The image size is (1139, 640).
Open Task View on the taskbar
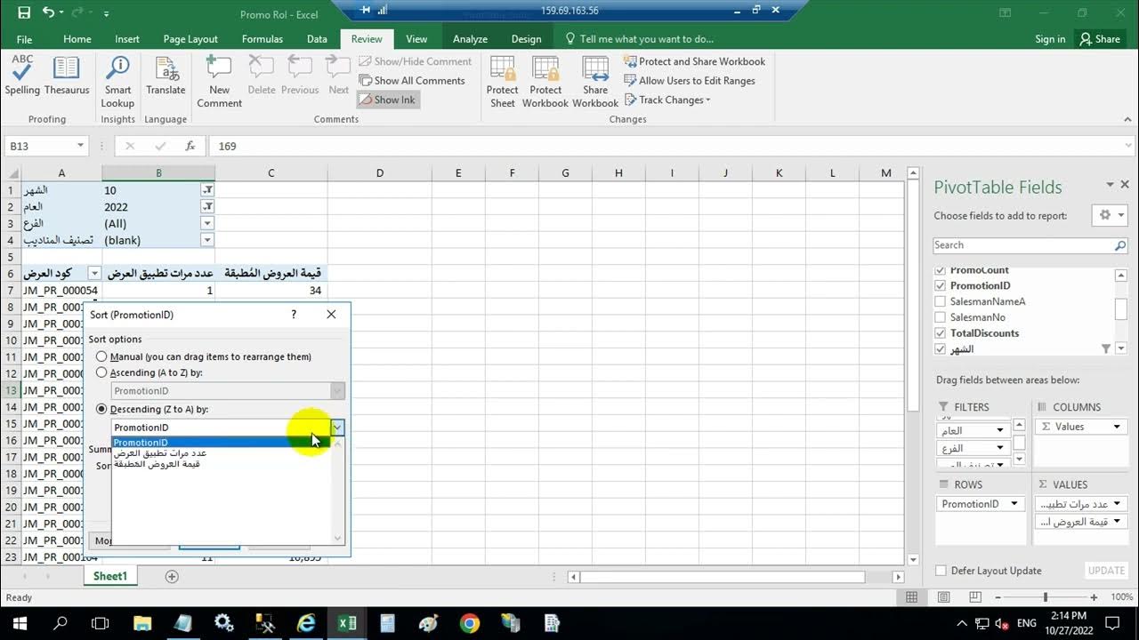click(101, 623)
